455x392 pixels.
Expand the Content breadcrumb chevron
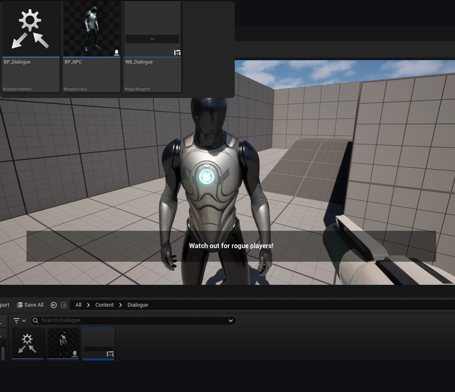(120, 305)
